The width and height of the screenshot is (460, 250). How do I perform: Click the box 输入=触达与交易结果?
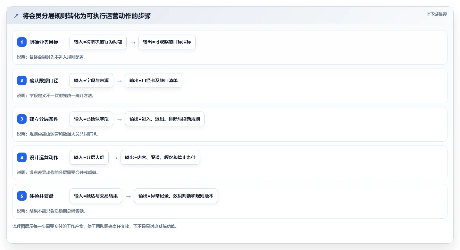[96, 196]
